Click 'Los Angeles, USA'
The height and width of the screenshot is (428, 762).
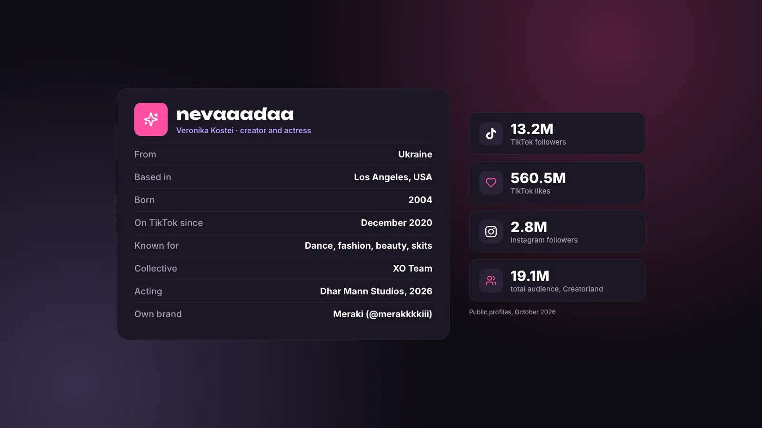point(393,177)
